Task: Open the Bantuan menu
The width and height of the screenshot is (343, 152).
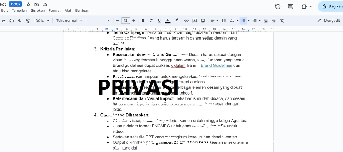Action: point(82,10)
